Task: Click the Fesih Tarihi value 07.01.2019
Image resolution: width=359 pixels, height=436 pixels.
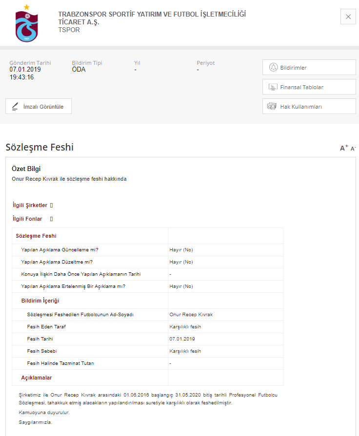Action: [182, 339]
